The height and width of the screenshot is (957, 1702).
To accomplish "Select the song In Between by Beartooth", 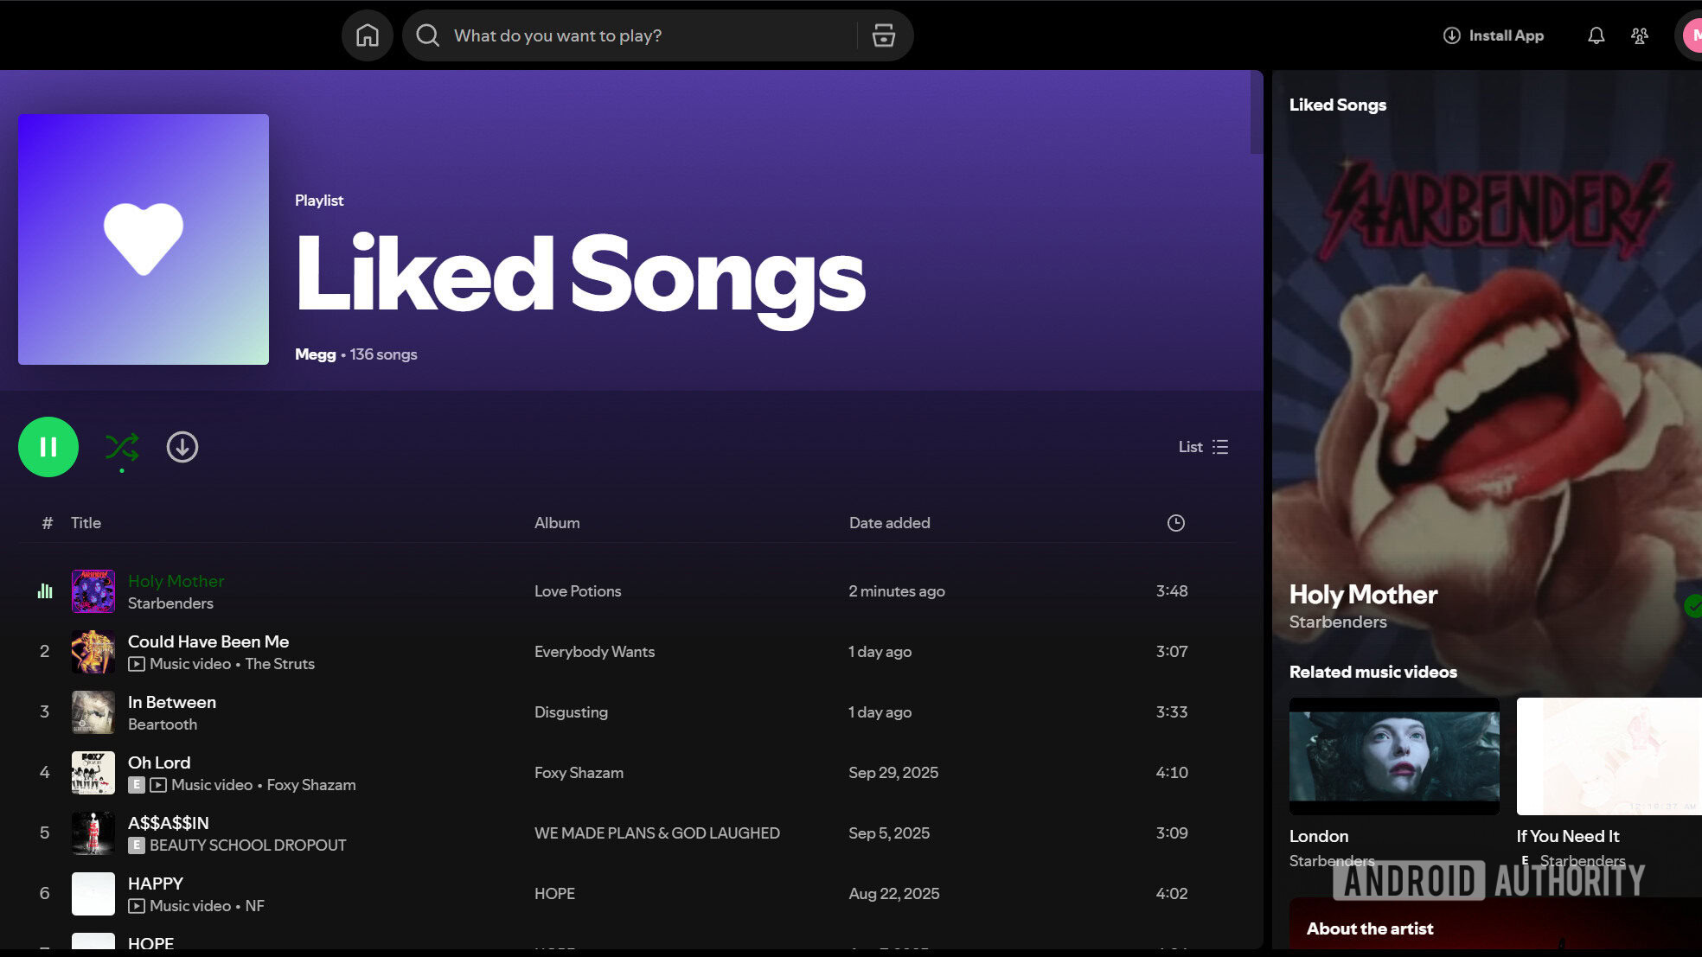I will tap(172, 702).
